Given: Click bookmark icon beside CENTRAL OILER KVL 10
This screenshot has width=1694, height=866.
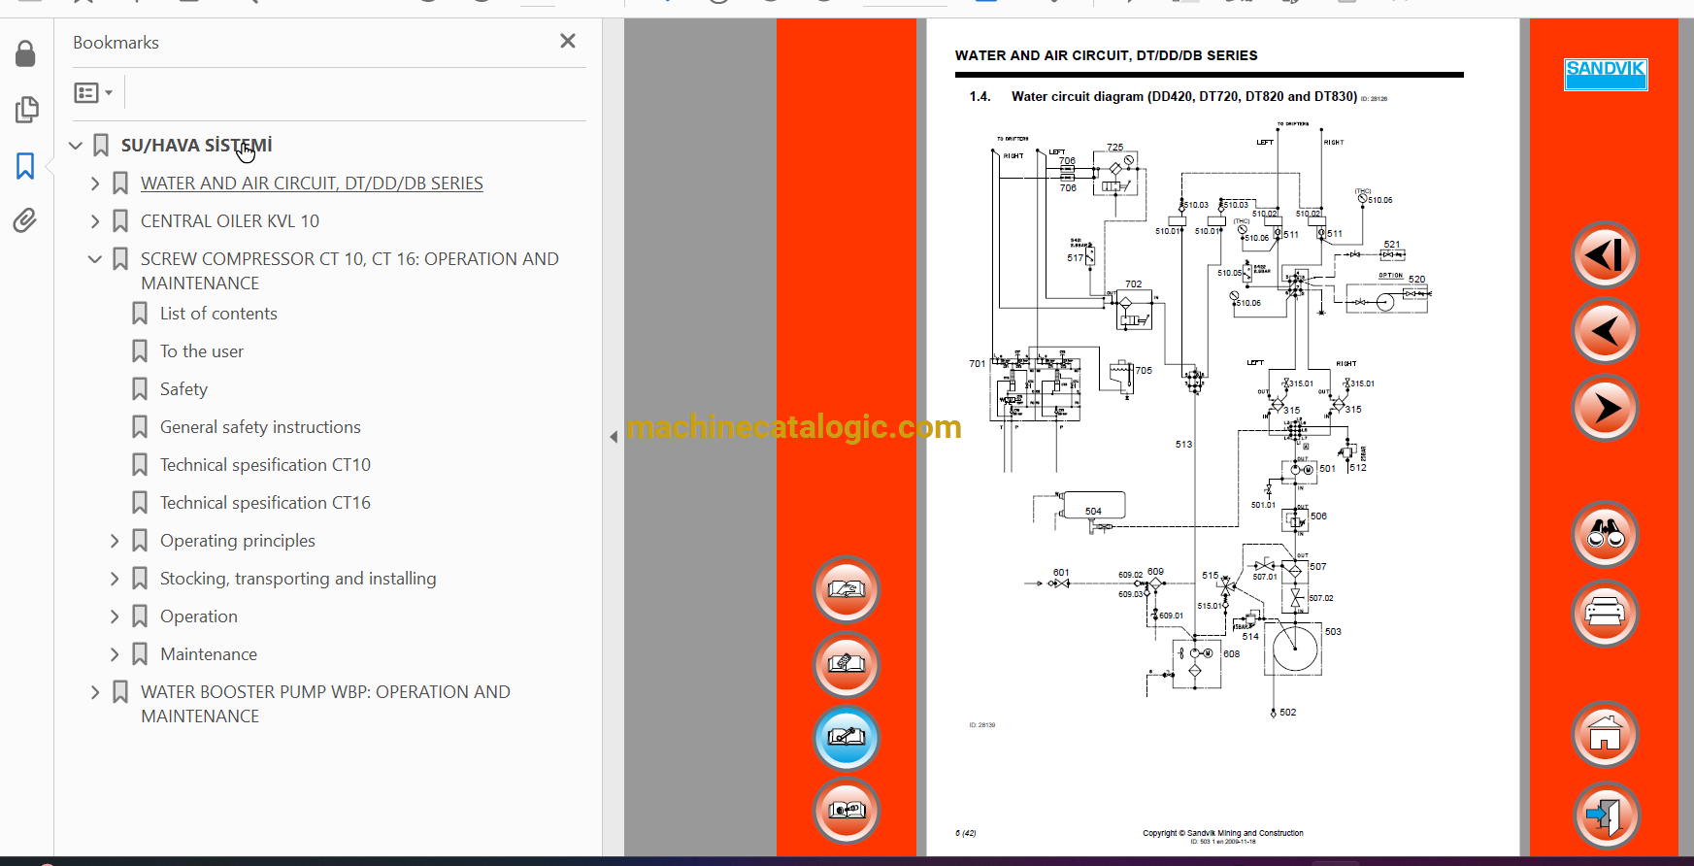Looking at the screenshot, I should tap(120, 221).
